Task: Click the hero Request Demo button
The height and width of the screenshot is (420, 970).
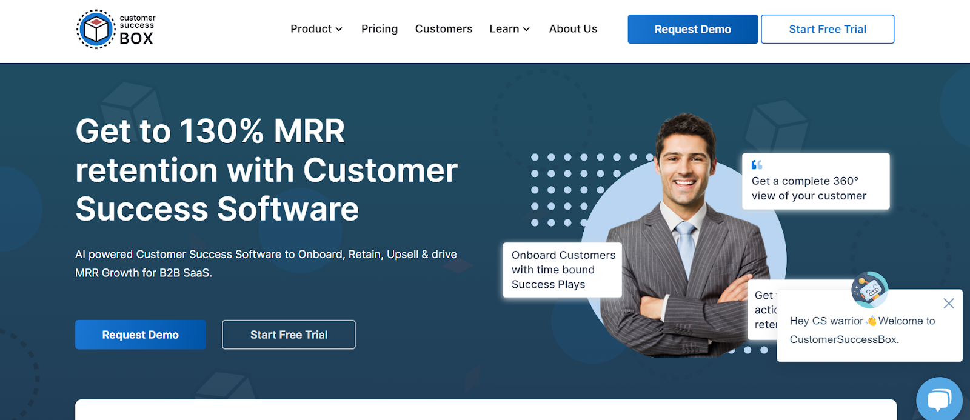Action: pyautogui.click(x=141, y=335)
